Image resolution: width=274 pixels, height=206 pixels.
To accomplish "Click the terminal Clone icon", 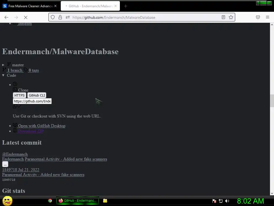I will coord(15,90).
